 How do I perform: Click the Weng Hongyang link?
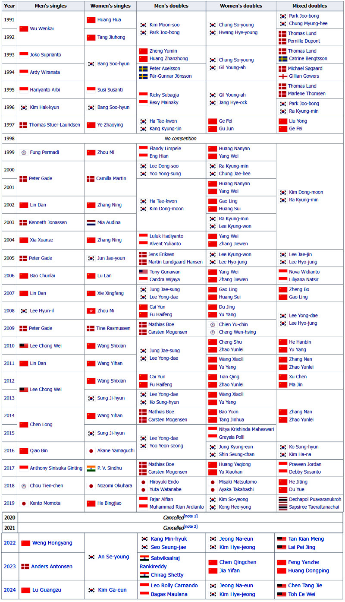click(x=53, y=543)
